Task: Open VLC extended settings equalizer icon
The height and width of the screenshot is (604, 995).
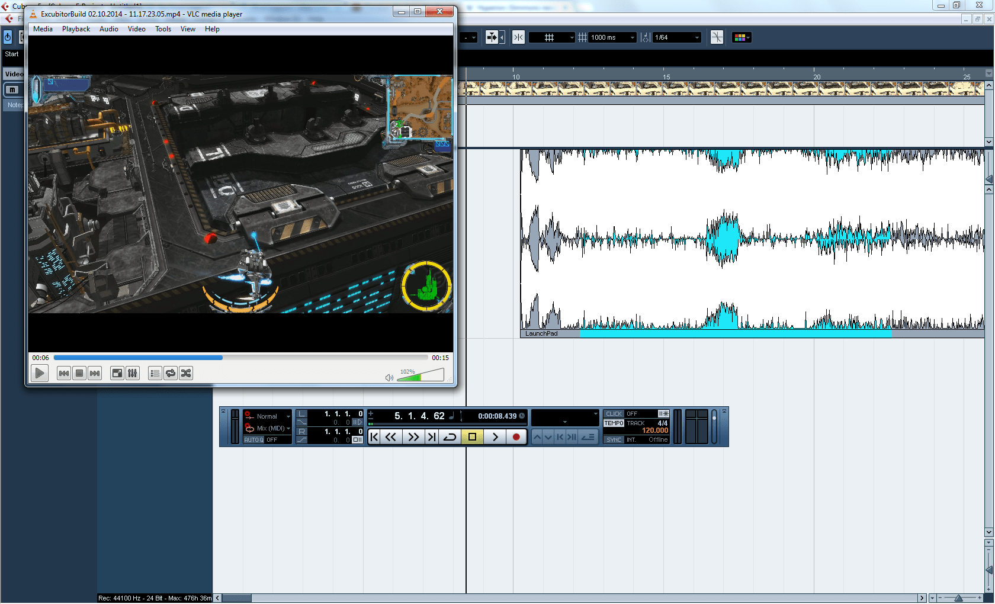Action: coord(133,373)
